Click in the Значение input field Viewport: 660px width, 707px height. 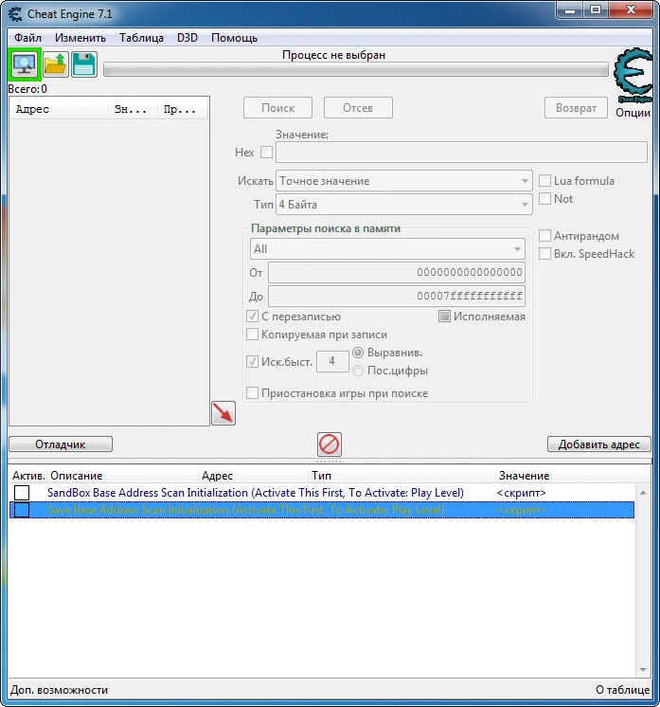461,153
